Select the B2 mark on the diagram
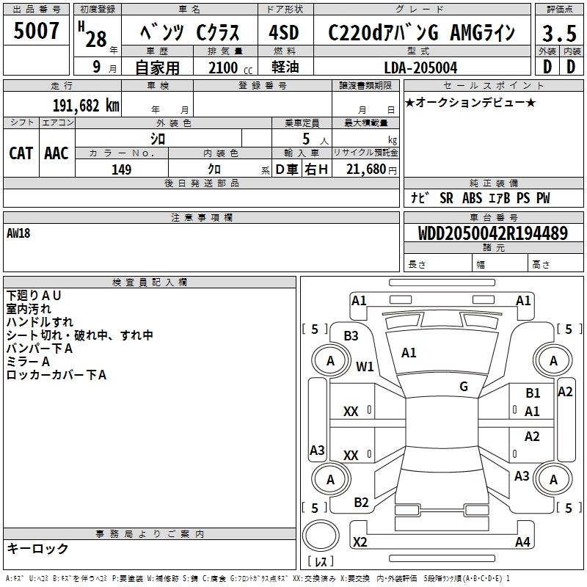The image size is (587, 587). click(x=361, y=502)
